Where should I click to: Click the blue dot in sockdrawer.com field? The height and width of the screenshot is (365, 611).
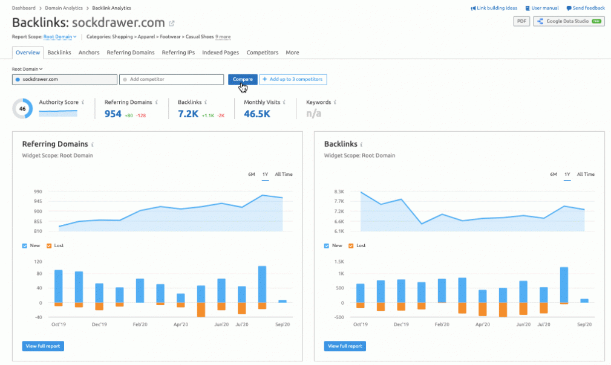18,80
